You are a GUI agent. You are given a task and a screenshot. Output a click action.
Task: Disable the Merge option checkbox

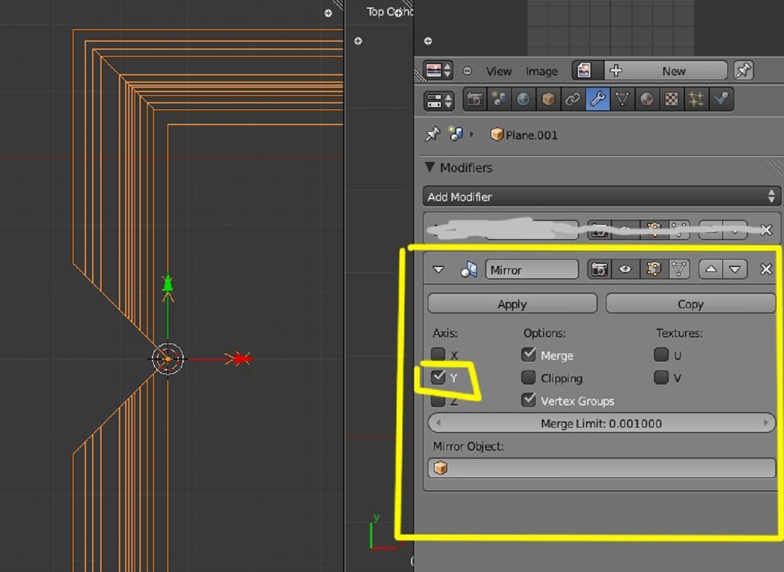click(x=529, y=355)
